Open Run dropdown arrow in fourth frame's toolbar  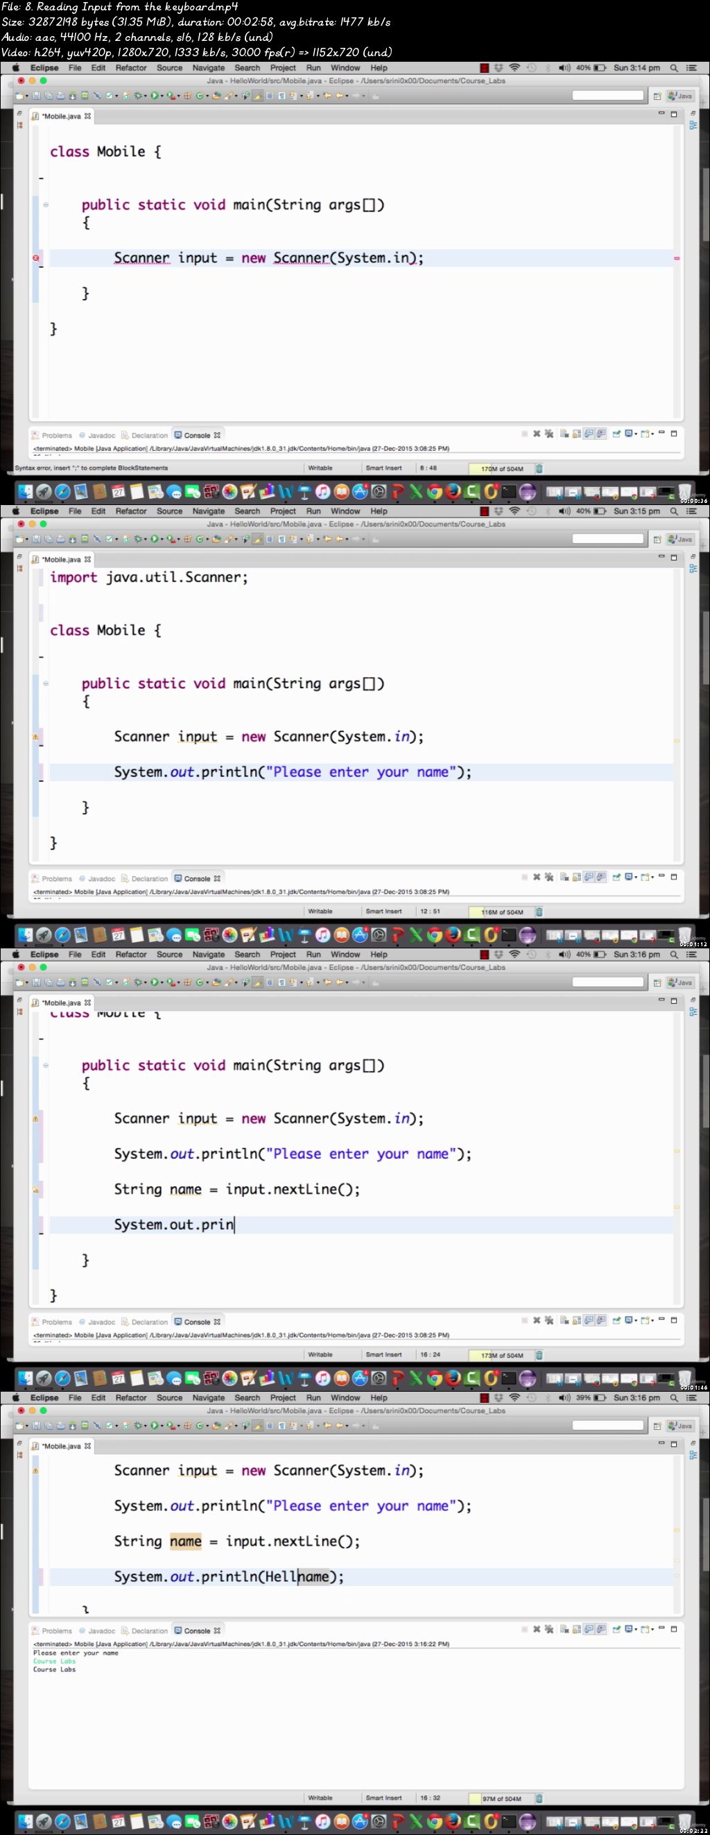(x=161, y=1425)
